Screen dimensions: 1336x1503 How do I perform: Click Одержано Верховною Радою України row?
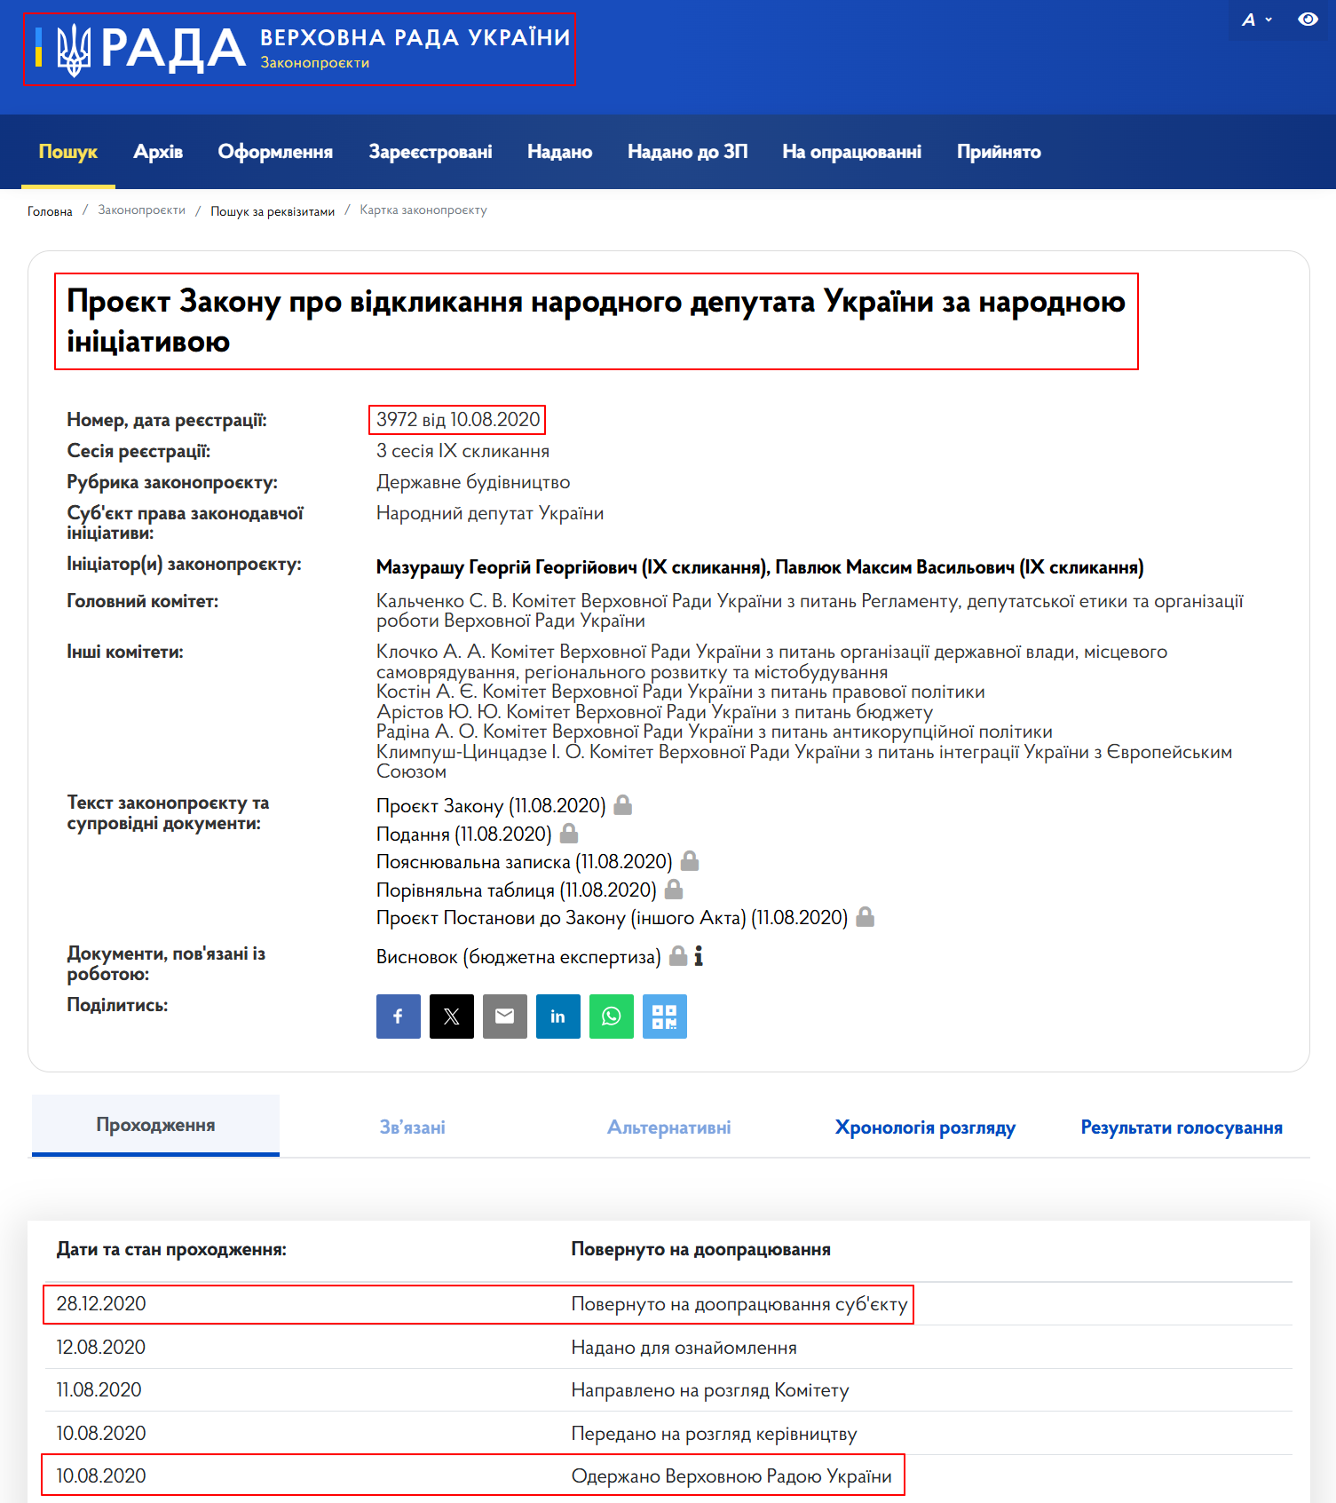[668, 1475]
